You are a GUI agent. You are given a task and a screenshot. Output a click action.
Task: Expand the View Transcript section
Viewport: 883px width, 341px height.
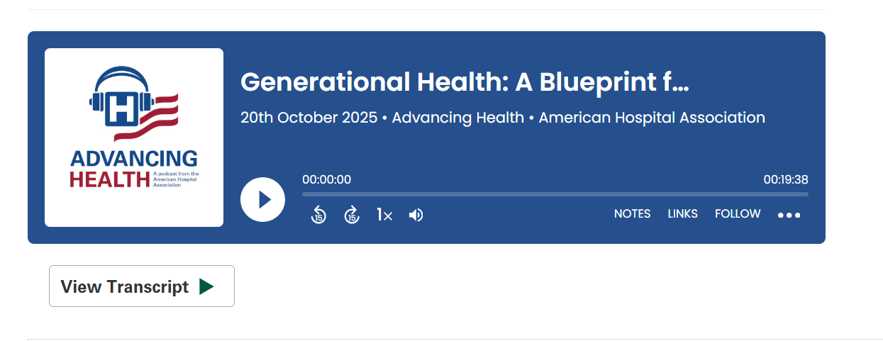(x=125, y=286)
